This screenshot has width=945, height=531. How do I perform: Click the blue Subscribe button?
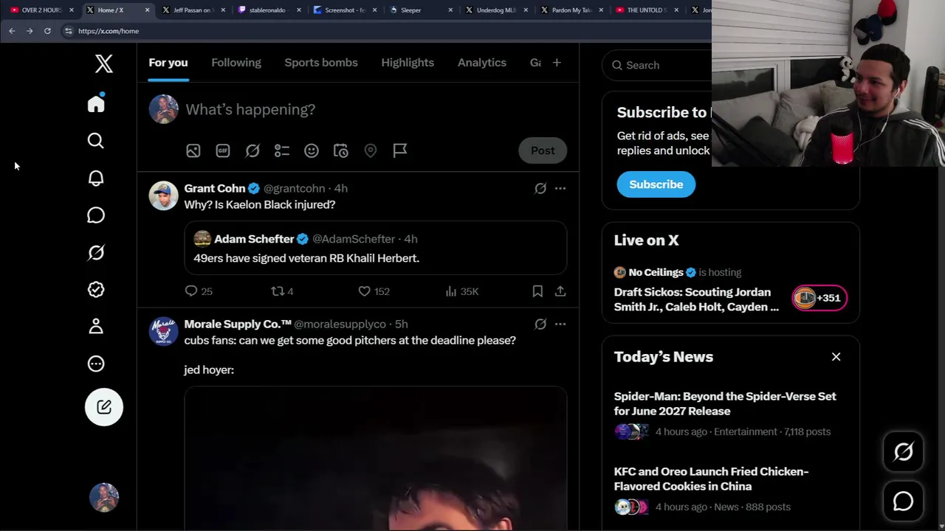pos(656,184)
